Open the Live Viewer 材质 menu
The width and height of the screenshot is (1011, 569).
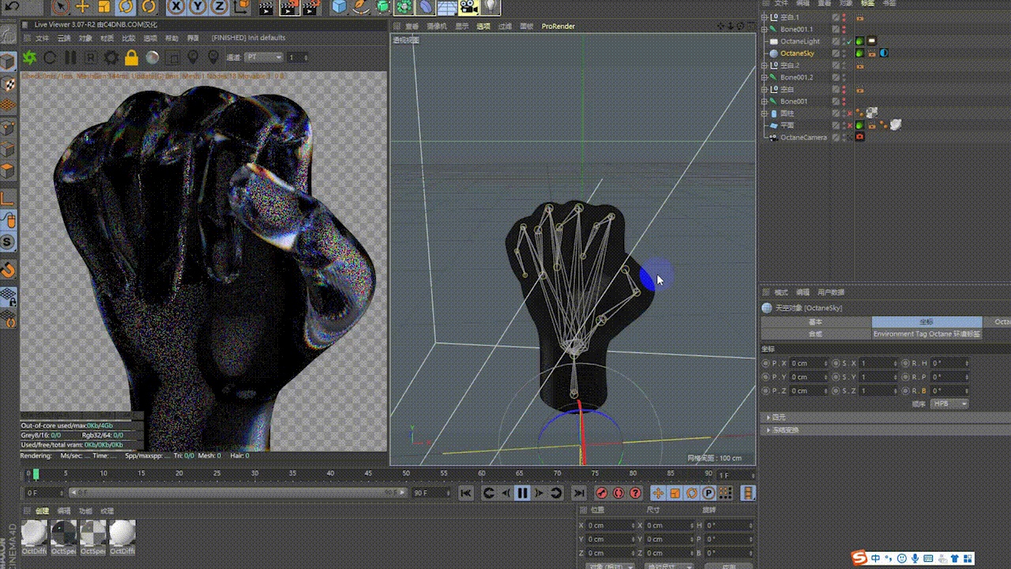tap(107, 38)
